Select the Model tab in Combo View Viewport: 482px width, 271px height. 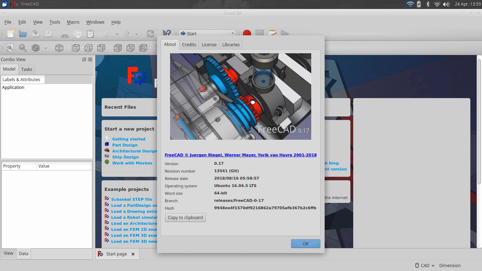point(9,69)
